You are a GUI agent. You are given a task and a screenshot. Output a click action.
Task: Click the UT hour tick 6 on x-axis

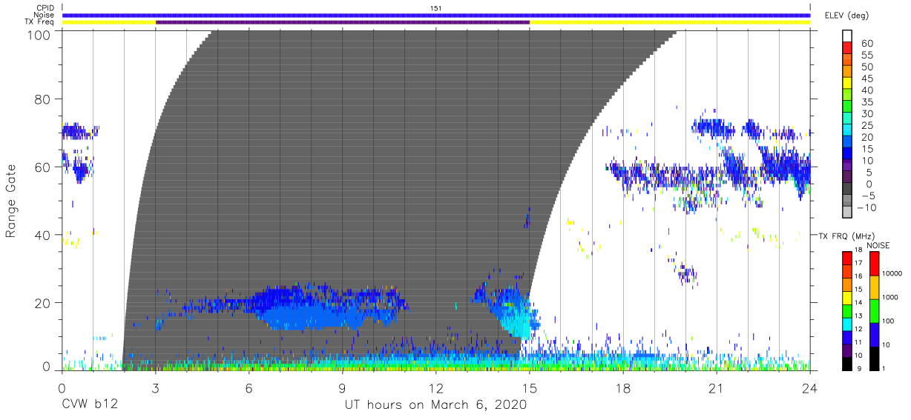(x=249, y=387)
